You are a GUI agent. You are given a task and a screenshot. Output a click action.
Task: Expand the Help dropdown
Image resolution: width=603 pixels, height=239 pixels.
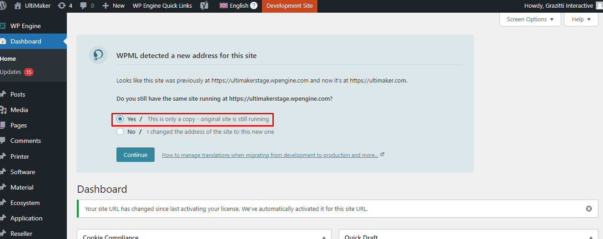pos(581,19)
